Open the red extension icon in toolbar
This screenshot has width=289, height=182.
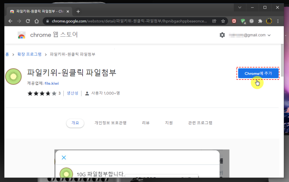[234, 21]
